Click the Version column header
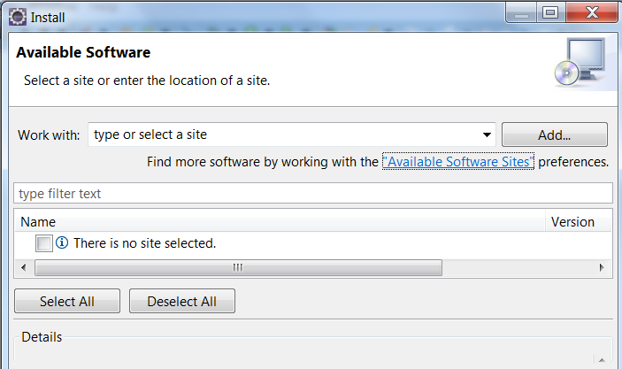622x369 pixels. coord(579,222)
